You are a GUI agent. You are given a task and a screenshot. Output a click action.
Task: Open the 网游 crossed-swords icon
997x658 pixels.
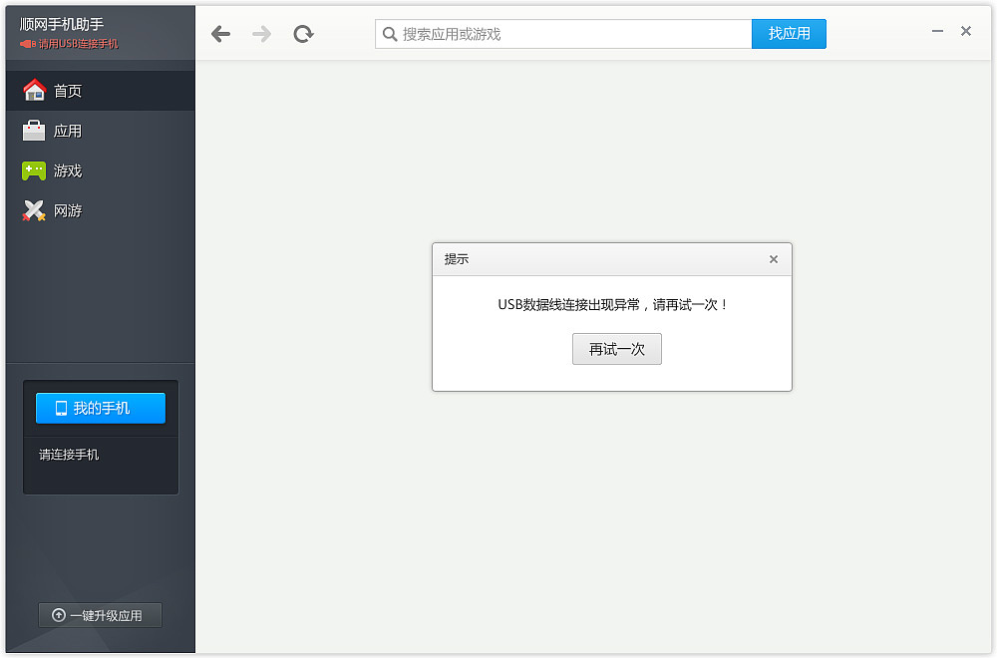(34, 210)
